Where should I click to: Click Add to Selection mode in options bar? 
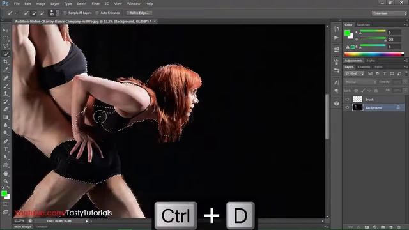tap(34, 13)
